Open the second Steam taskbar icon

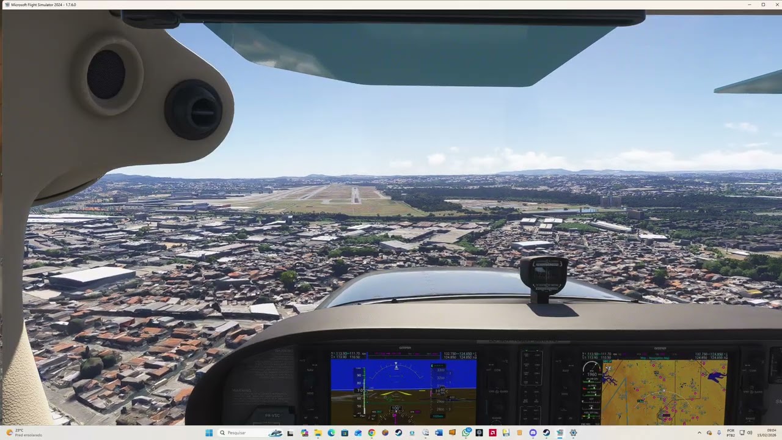tap(546, 433)
